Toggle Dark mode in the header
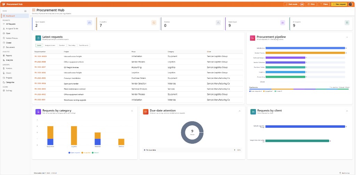The height and width of the screenshot is (175, 356). click(291, 4)
